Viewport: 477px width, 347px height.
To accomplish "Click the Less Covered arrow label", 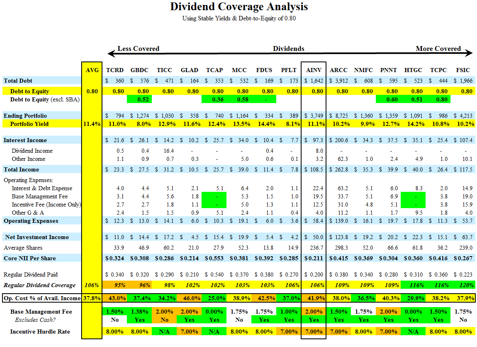I will click(139, 48).
